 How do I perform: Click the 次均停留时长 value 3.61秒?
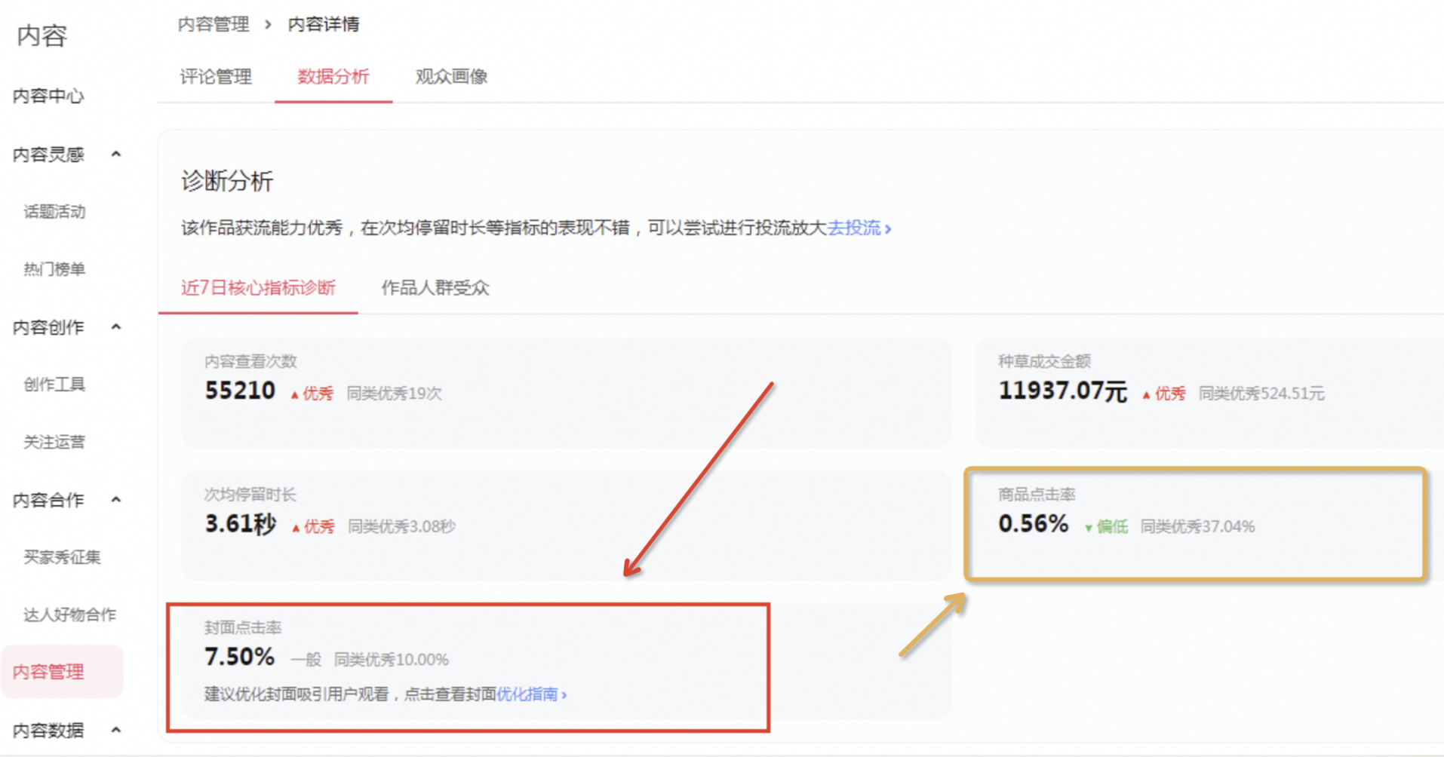(x=240, y=523)
